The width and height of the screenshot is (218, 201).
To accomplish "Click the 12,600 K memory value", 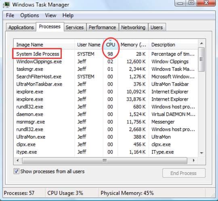I will coord(136,61).
